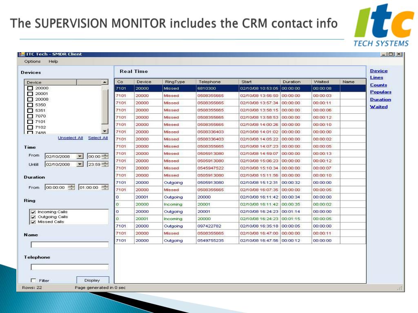Check the device 20000 checkbox
The image size is (418, 313).
point(30,88)
